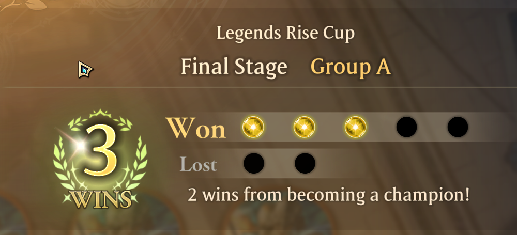The height and width of the screenshot is (235, 517).
Task: Select the fourth empty Won slot
Action: (x=406, y=127)
